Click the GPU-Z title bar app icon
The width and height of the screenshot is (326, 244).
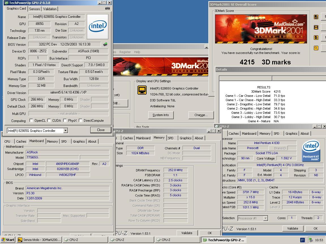click(6, 3)
